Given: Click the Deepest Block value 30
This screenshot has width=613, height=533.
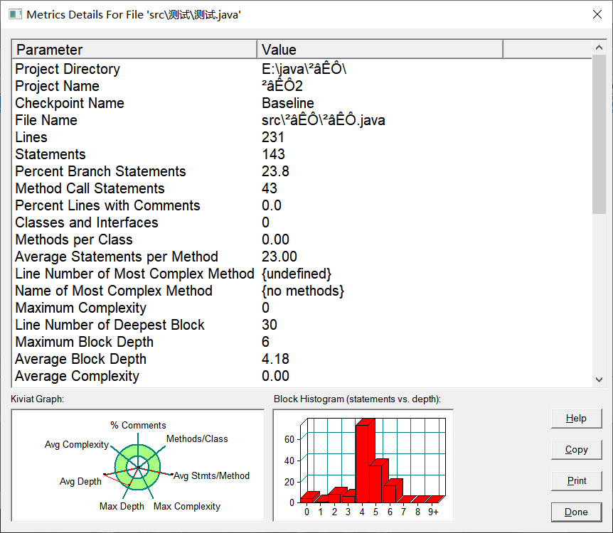Looking at the screenshot, I should coord(270,325).
